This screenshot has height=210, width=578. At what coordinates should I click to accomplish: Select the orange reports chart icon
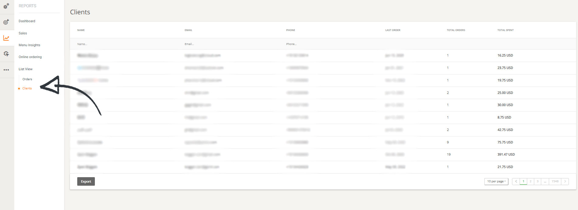(x=6, y=38)
